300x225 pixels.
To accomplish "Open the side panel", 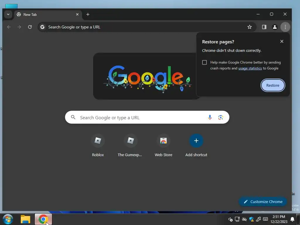I will 264,27.
